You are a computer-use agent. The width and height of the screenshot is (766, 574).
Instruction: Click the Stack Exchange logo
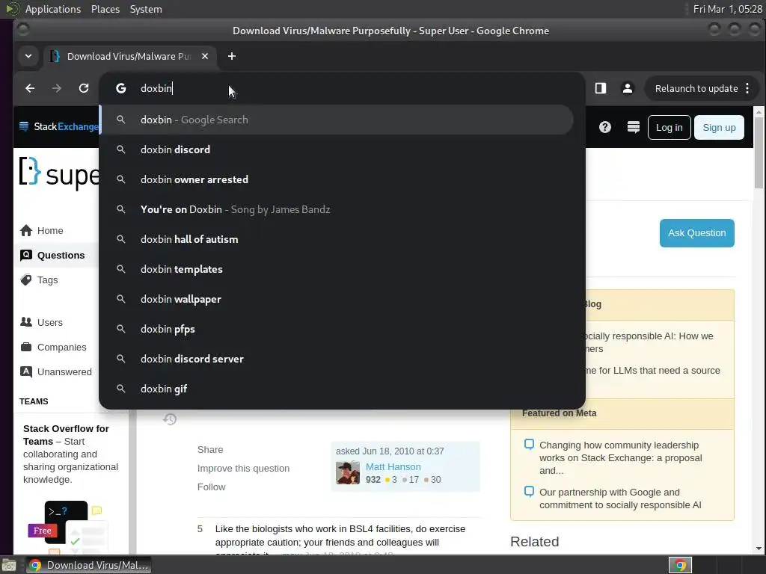coord(58,126)
